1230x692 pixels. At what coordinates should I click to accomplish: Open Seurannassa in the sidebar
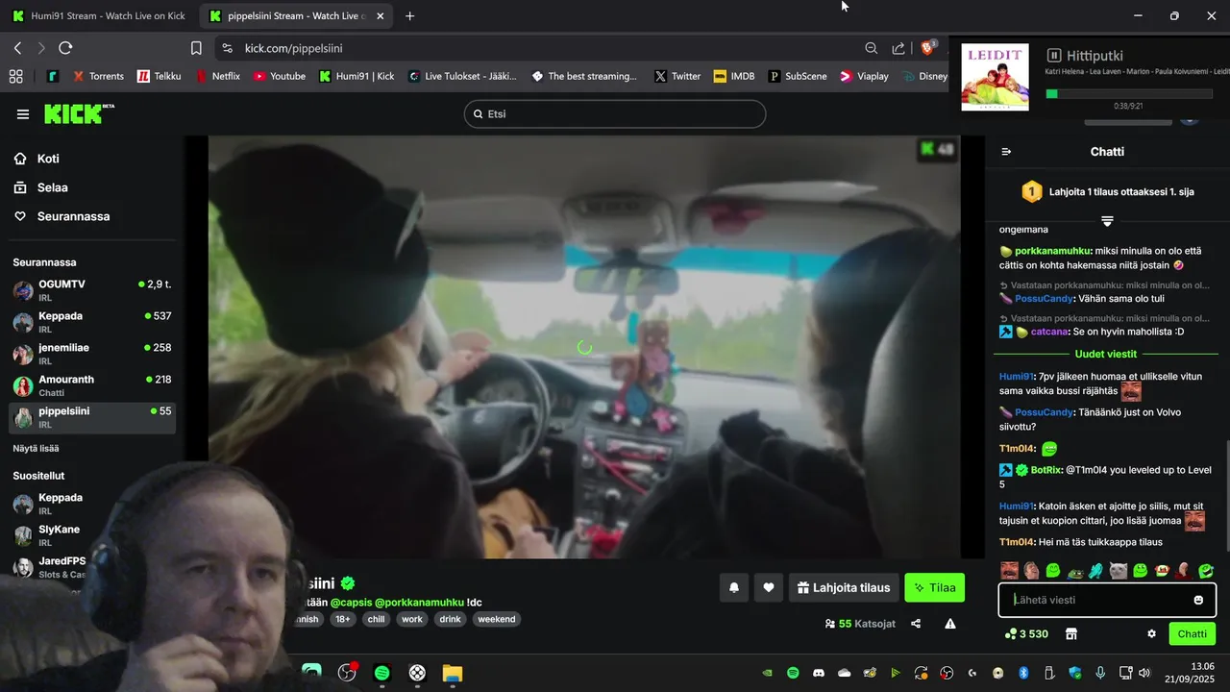(73, 216)
